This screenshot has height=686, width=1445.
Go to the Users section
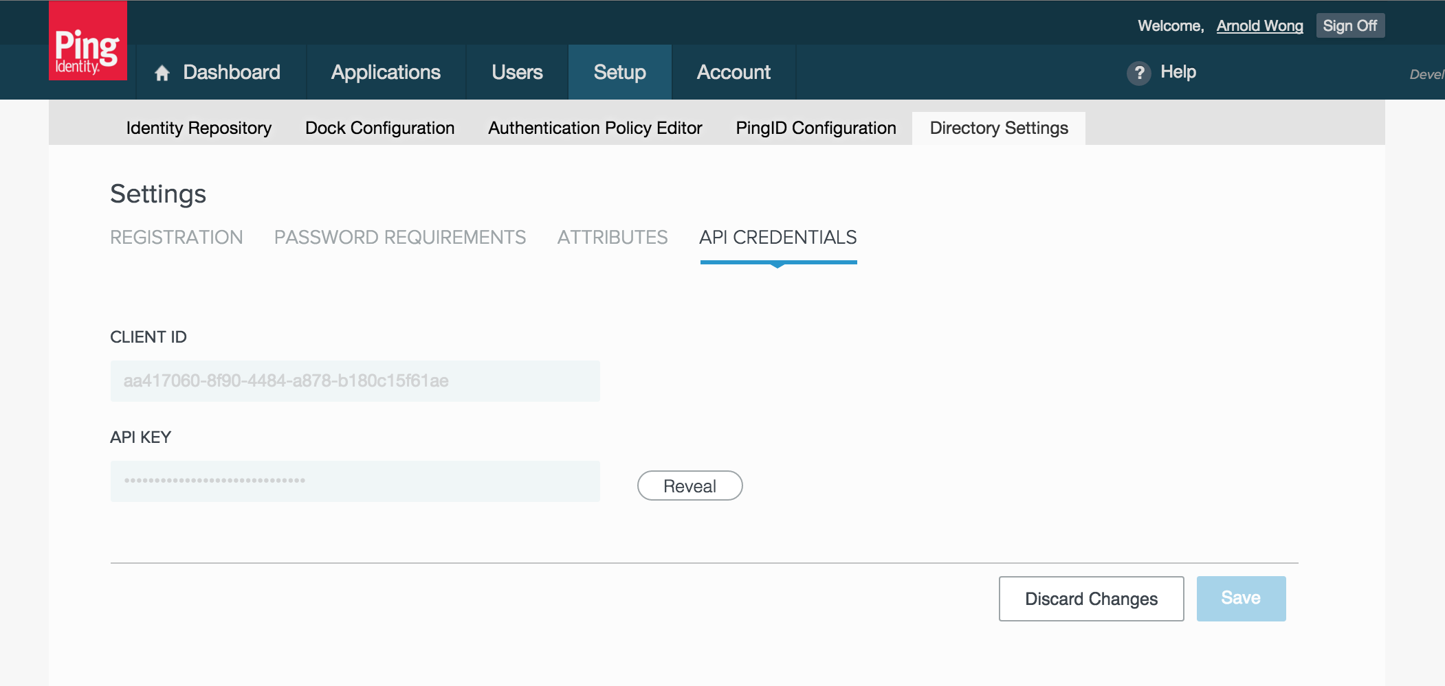click(x=517, y=72)
